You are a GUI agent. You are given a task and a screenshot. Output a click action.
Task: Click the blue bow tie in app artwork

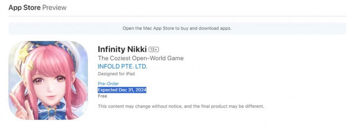pos(52,110)
